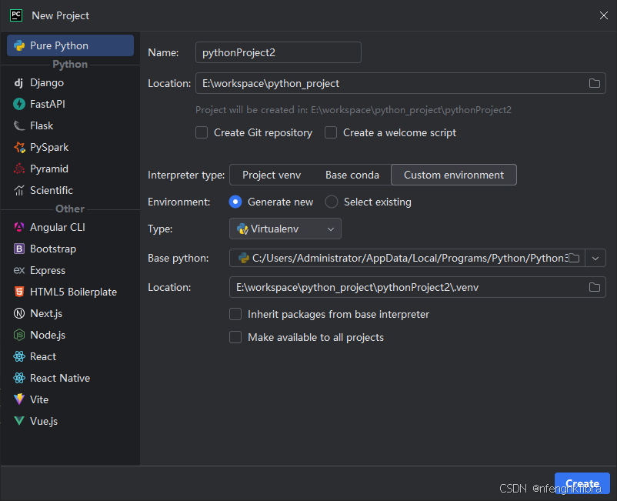Edit the venv Location path field

(x=418, y=287)
